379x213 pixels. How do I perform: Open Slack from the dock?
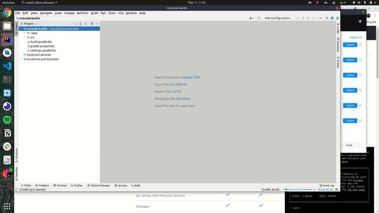[x=7, y=147]
